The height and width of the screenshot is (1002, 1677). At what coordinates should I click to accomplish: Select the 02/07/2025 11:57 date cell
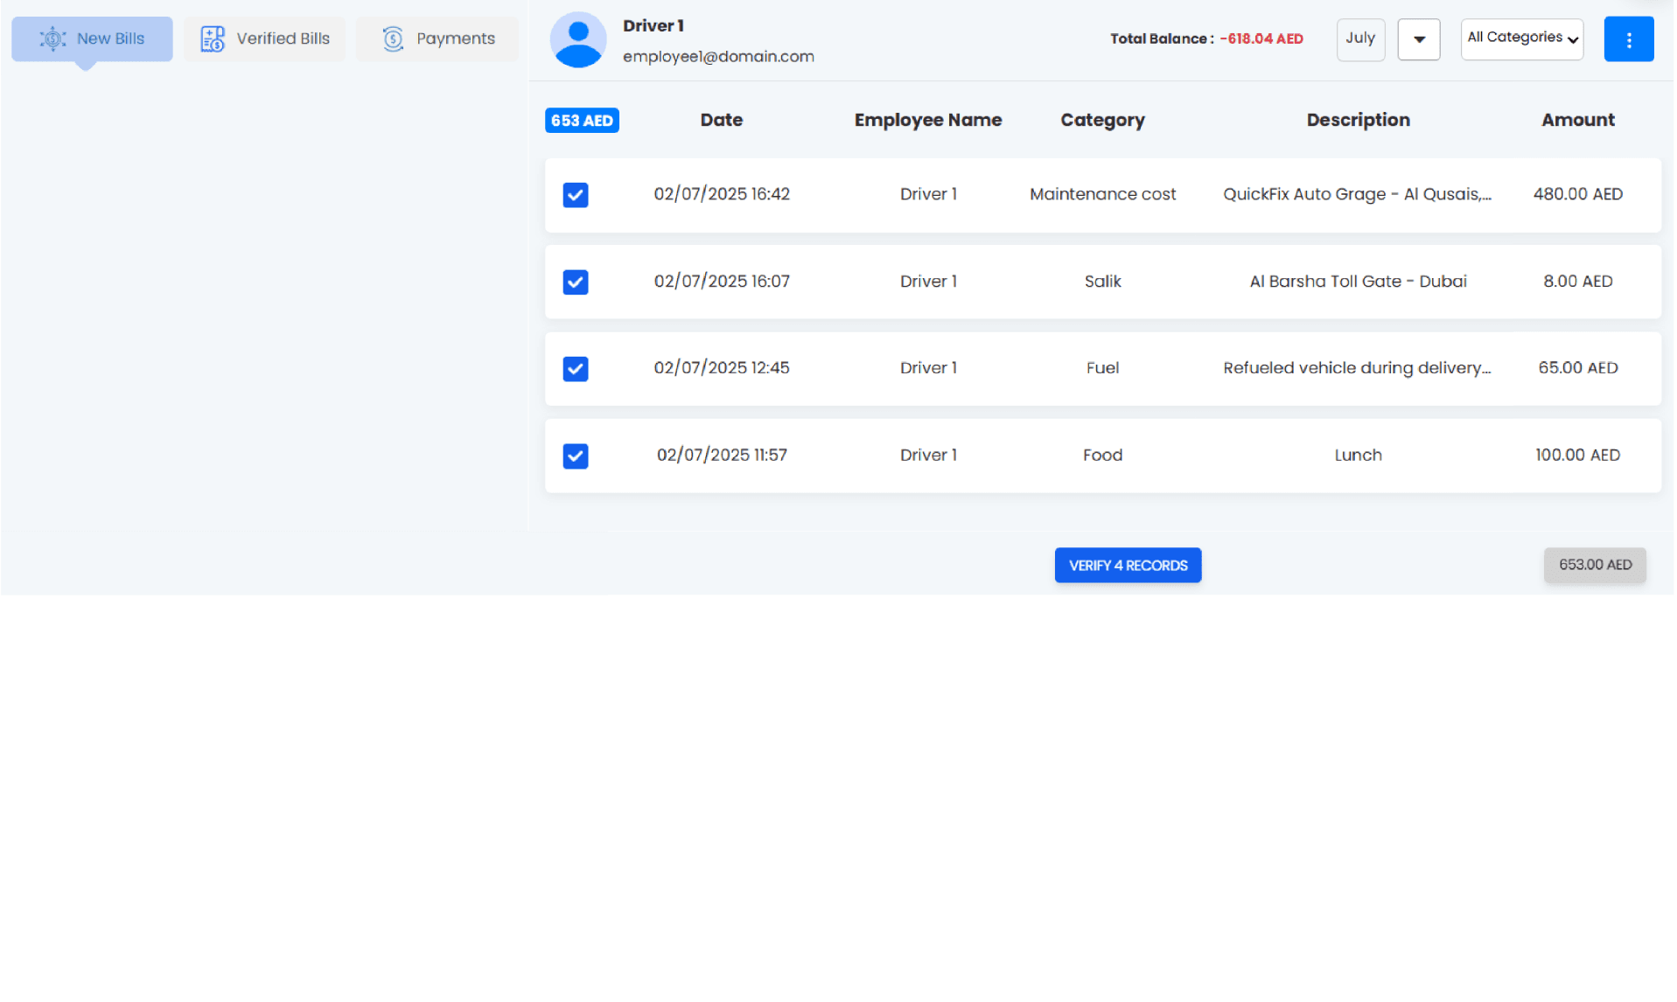click(x=722, y=455)
